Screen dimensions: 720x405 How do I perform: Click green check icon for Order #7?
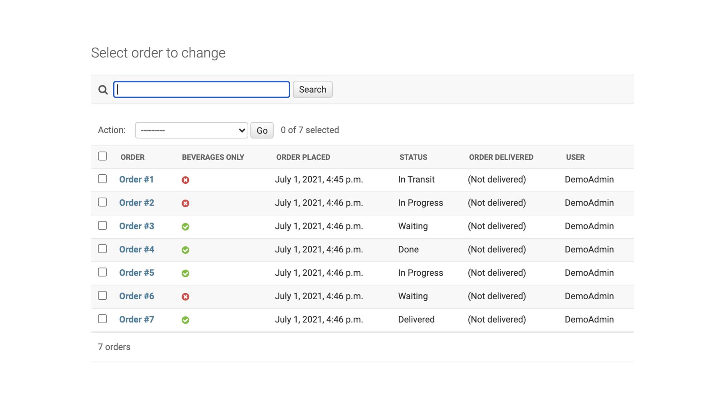[185, 320]
